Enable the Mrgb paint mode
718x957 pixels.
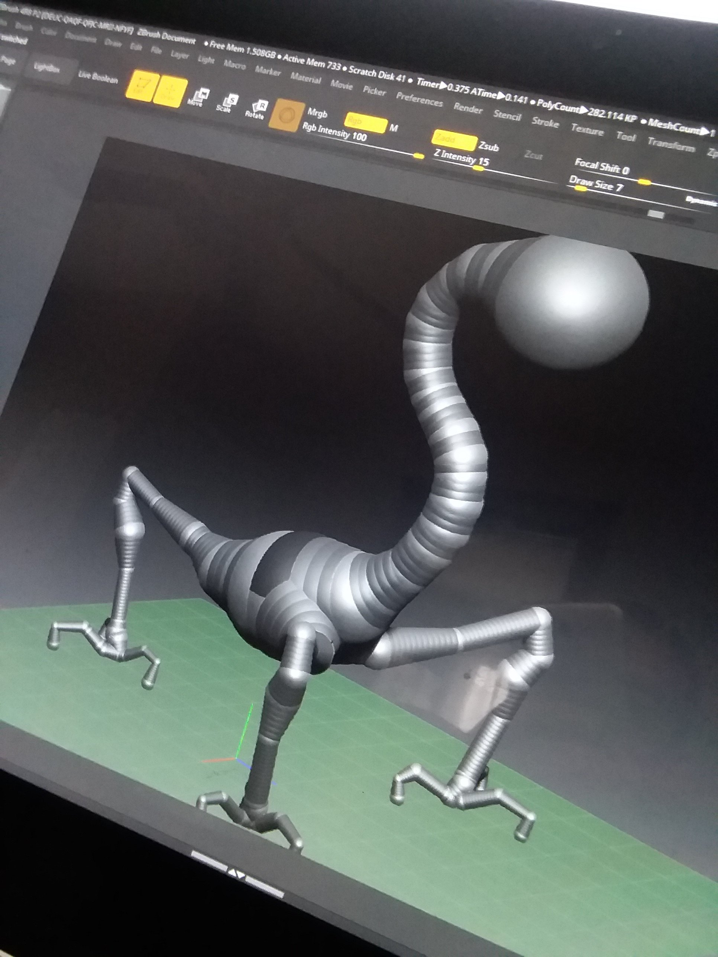[317, 113]
